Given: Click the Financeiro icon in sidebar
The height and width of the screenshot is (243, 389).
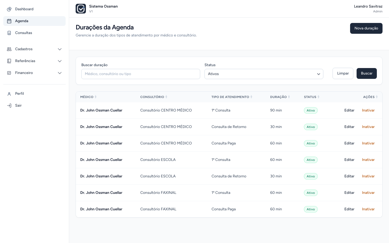Looking at the screenshot, I should [x=9, y=73].
